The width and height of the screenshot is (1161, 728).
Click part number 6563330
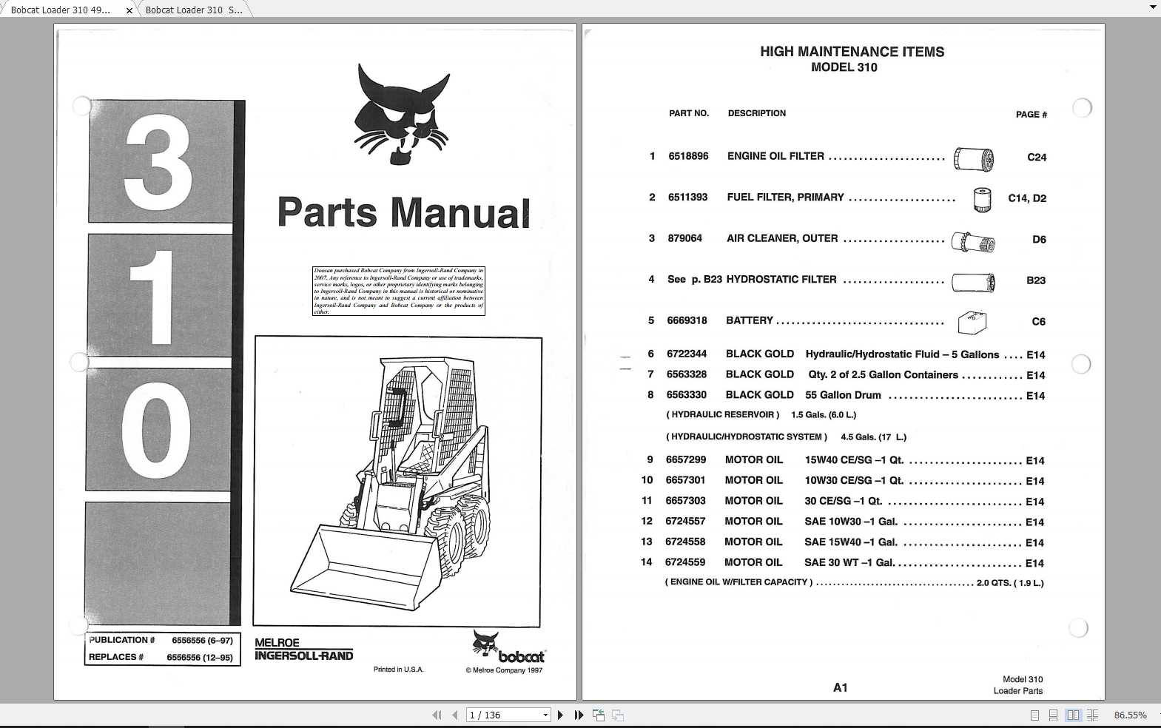[687, 395]
